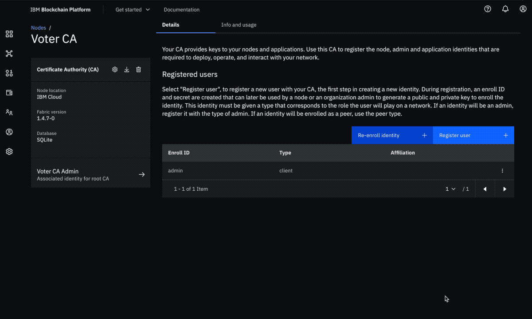This screenshot has height=319, width=532.
Task: Sort by Enroll ID column header
Action: point(179,153)
